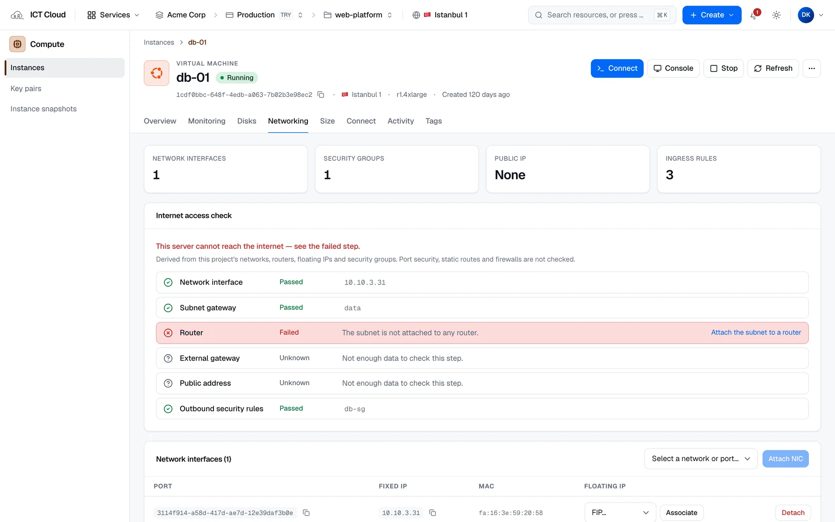The image size is (835, 522).
Task: Click the Subnet gateway passed check icon
Action: click(168, 308)
